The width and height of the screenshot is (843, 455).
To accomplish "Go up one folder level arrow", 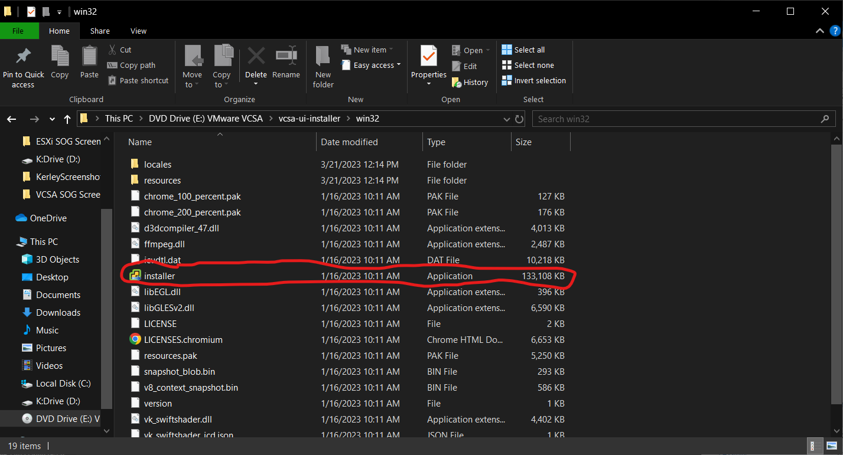I will pos(67,119).
